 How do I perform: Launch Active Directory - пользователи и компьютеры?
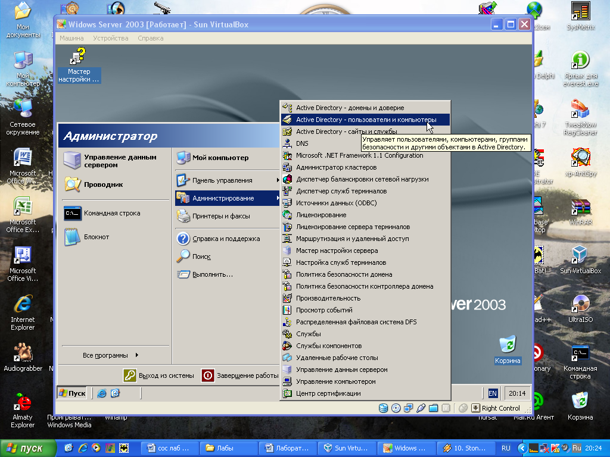[365, 120]
